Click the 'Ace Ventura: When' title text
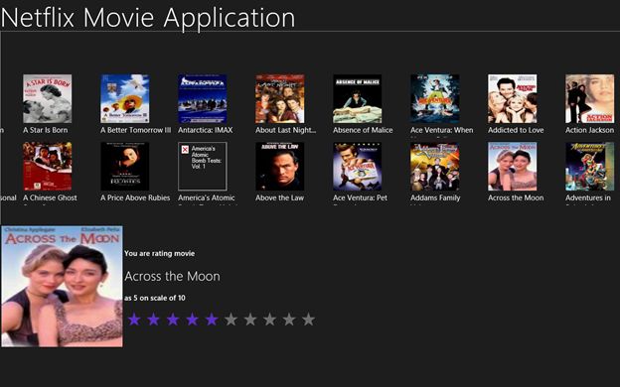Viewport: 620px width, 387px height. 442,130
